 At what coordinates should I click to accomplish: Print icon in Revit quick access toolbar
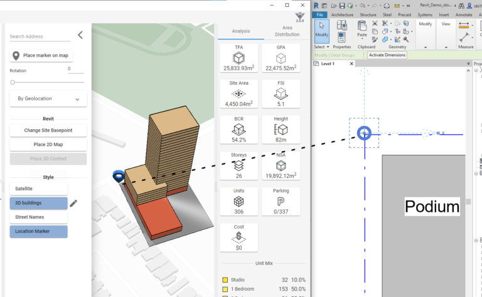[x=387, y=6]
